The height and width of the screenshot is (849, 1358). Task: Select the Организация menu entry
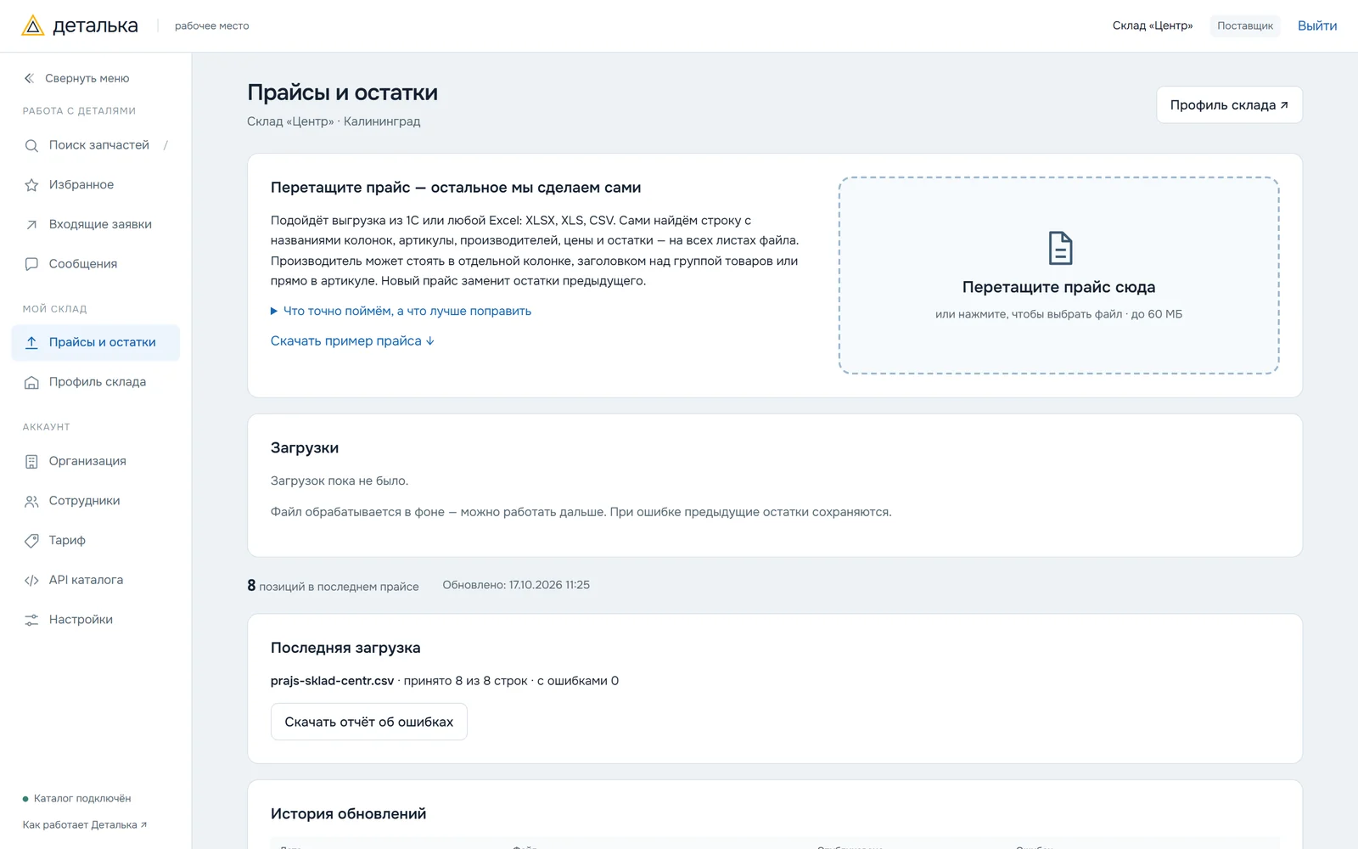[96, 461]
